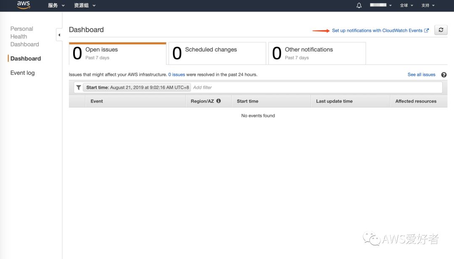Switch to Scheduled changes tab

tap(217, 53)
